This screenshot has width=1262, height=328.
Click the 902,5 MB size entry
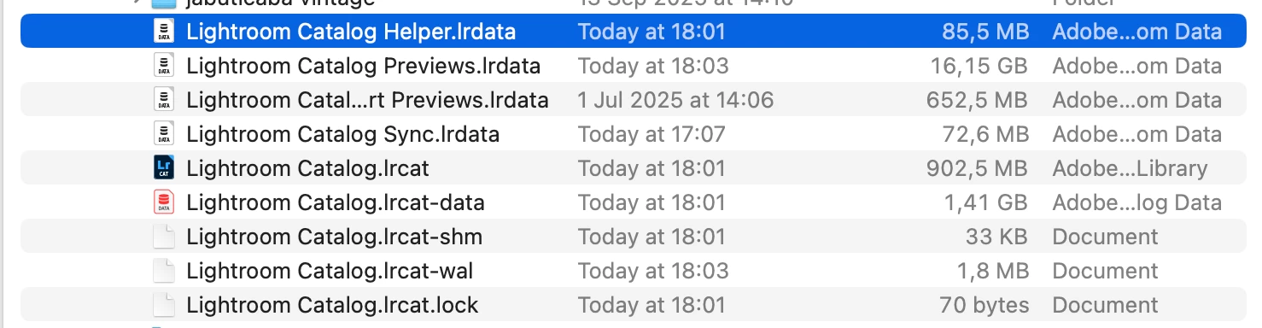pos(978,168)
